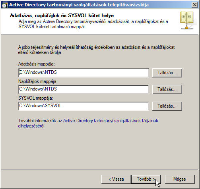Continue with the Tovább button
This screenshot has width=200, height=189.
(x=146, y=179)
